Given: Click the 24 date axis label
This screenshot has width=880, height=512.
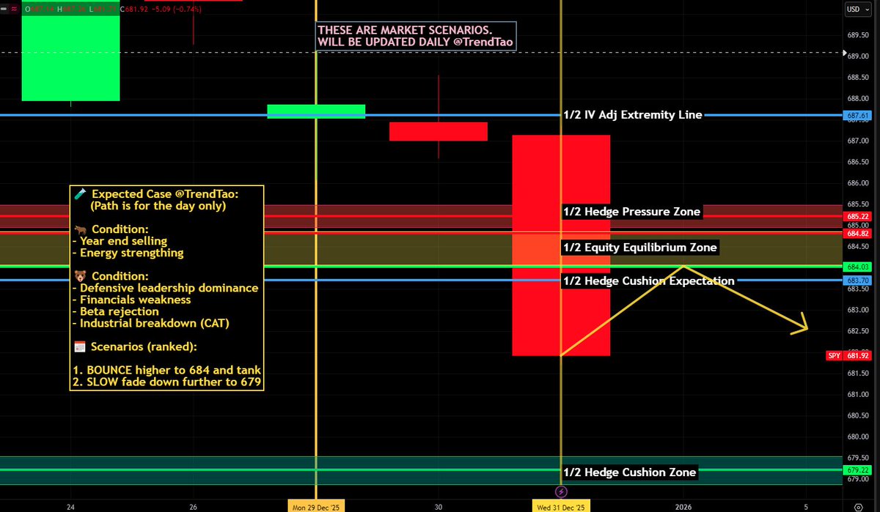Looking at the screenshot, I should tap(70, 506).
